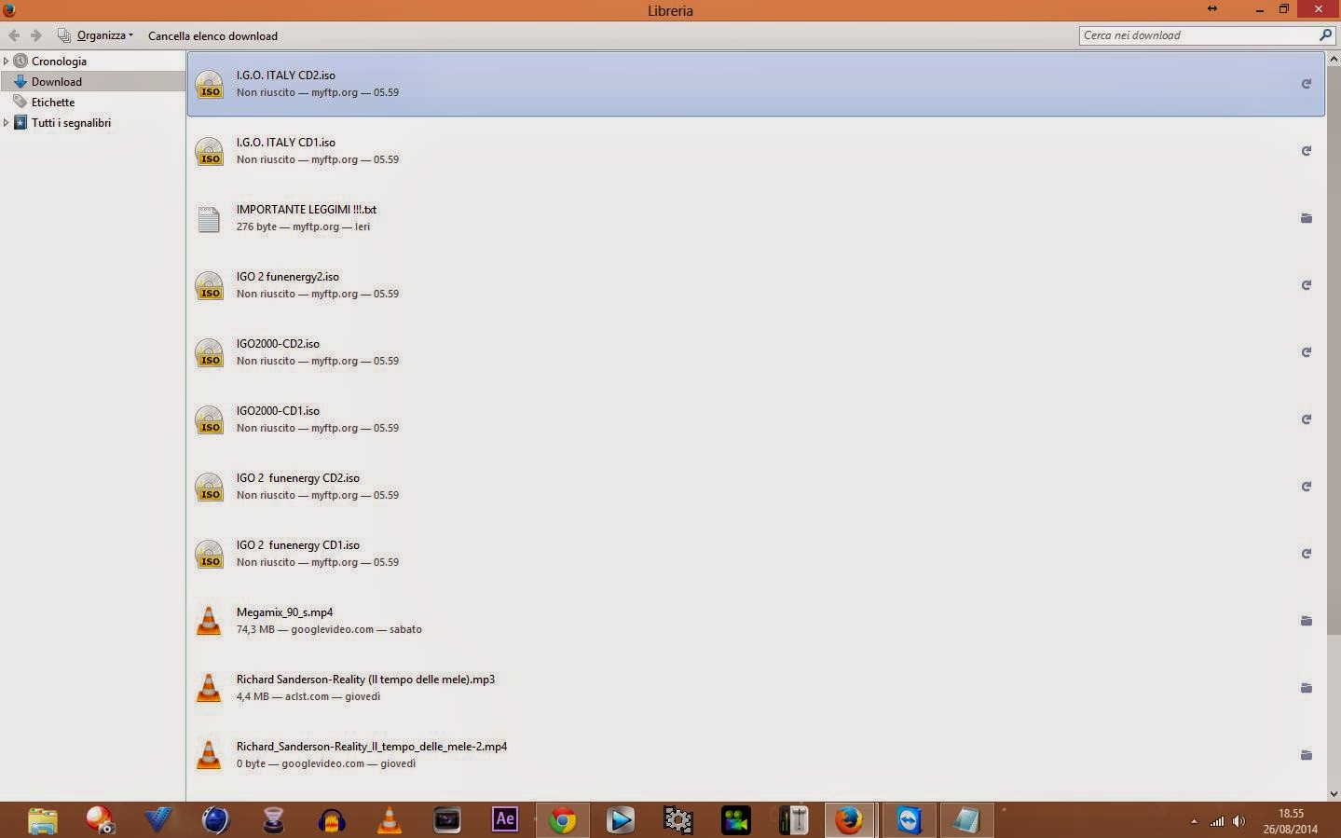The width and height of the screenshot is (1341, 838).
Task: Click the scroll down arrow of download list
Action: [1334, 793]
